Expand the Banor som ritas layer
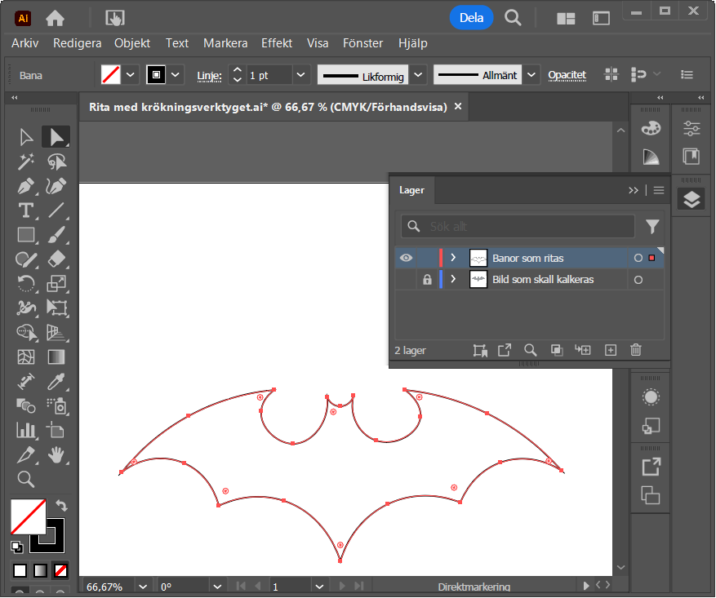Viewport: 716px width, 598px height. (453, 259)
